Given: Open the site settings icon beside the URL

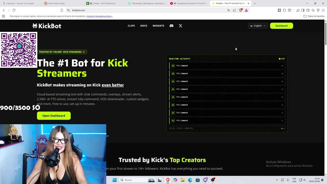Looking at the screenshot, I should point(68,10).
